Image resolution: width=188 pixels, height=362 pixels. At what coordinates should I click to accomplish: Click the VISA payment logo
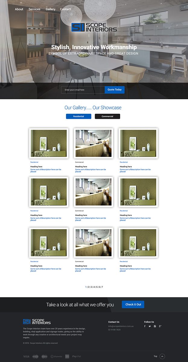(26, 357)
